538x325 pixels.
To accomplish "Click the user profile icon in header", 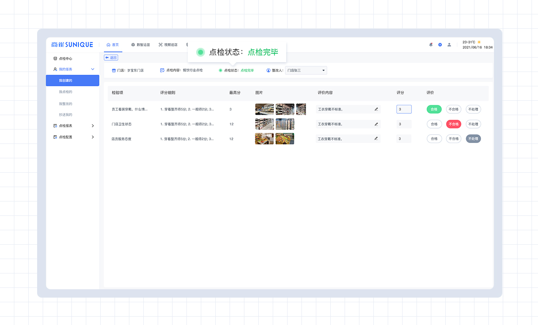I will pos(449,45).
